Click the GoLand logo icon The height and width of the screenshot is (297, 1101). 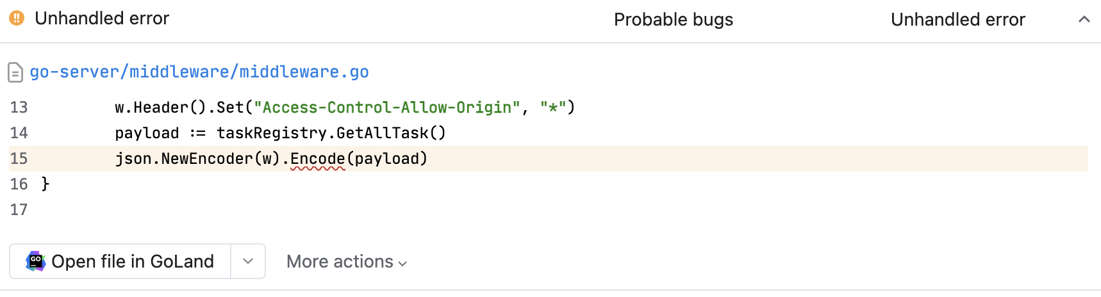click(35, 261)
